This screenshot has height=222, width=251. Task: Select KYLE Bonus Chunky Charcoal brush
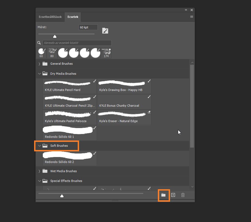[124, 102]
